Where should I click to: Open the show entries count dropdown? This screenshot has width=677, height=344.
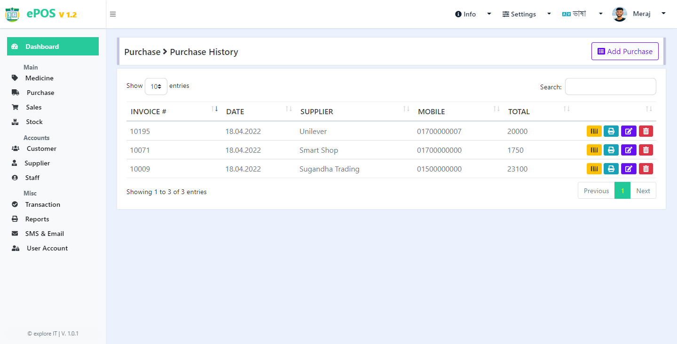(x=156, y=86)
